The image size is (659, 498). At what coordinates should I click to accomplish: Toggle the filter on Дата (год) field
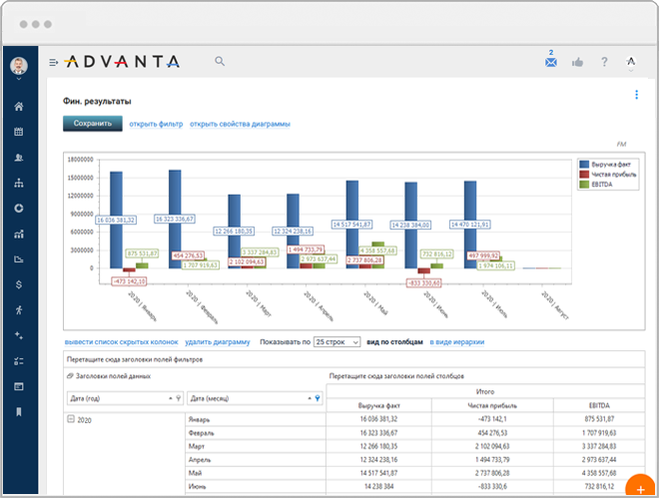tap(179, 398)
